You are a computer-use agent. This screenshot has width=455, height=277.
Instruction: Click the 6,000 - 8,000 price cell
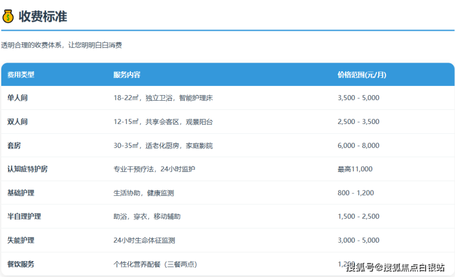(358, 146)
